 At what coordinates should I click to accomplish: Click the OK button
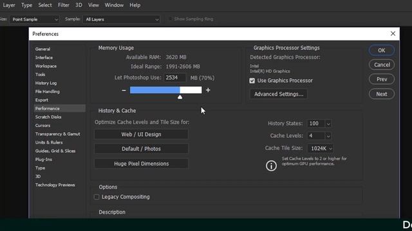(x=382, y=50)
